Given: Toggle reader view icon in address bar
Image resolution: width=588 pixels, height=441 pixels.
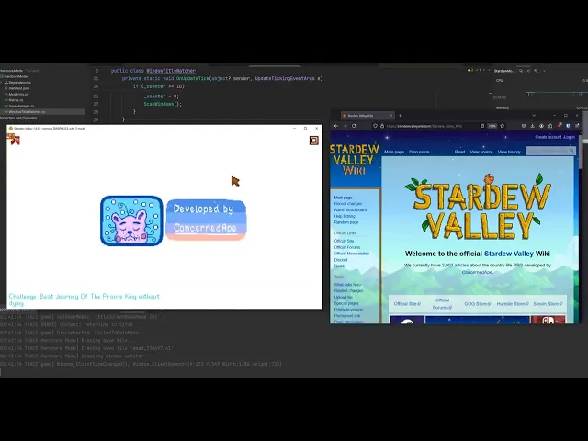Looking at the screenshot, I should click(x=482, y=126).
